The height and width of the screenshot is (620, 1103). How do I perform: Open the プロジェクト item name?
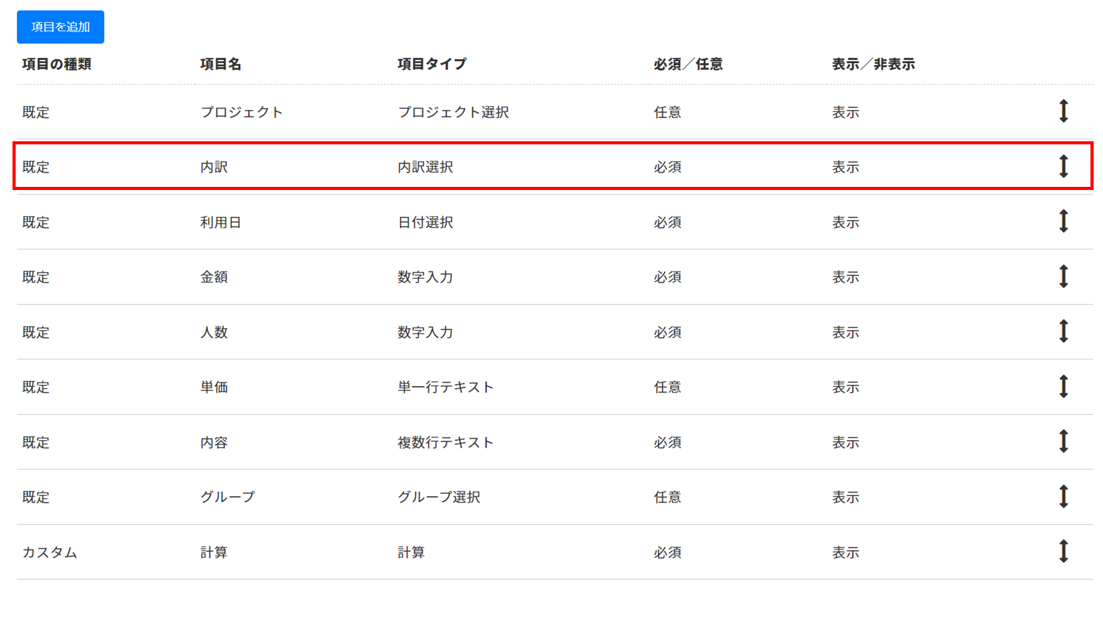click(241, 112)
